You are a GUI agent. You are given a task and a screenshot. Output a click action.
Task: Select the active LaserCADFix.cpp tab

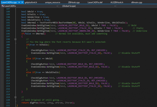pos(9,2)
